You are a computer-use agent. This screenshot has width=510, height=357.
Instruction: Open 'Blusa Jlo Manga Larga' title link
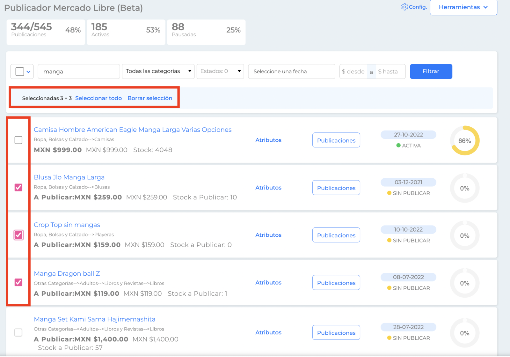69,177
